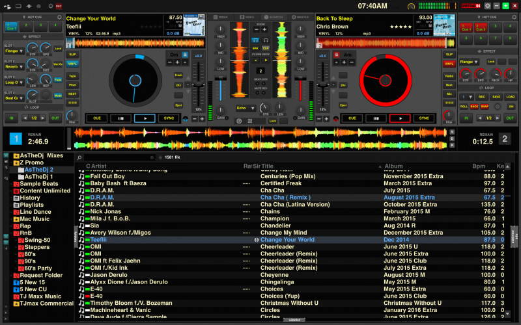The width and height of the screenshot is (521, 325).
Task: Click right deck SYNC button
Action: pos(424,118)
